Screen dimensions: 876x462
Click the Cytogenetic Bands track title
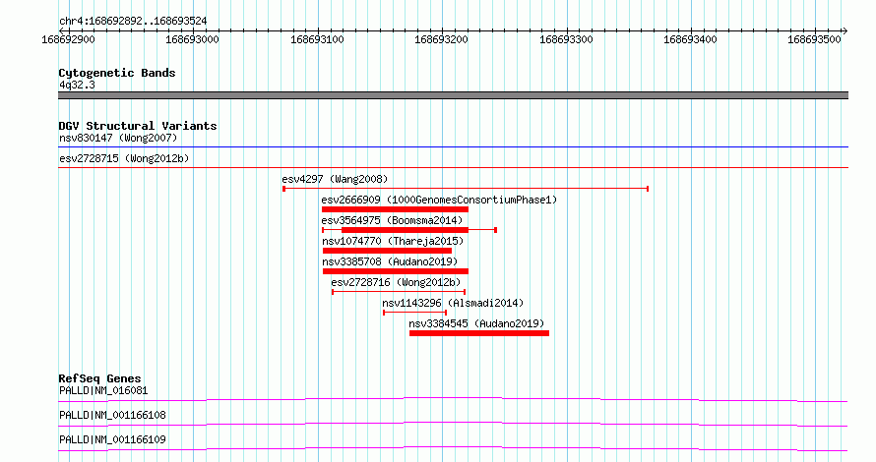click(x=117, y=73)
